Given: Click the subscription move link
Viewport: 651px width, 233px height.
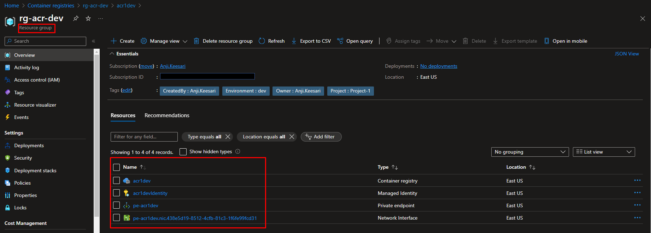Looking at the screenshot, I should coord(146,66).
